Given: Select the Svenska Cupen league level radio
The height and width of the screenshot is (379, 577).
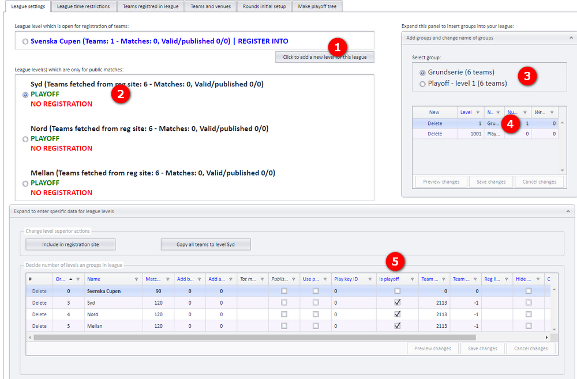Looking at the screenshot, I should pyautogui.click(x=25, y=41).
